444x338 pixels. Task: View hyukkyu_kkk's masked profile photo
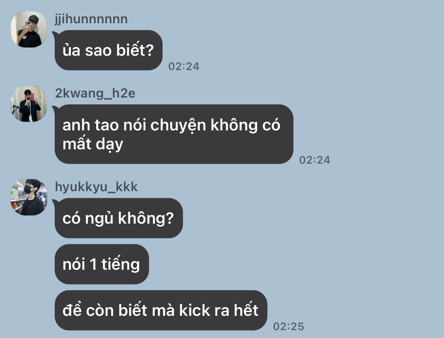(x=29, y=197)
